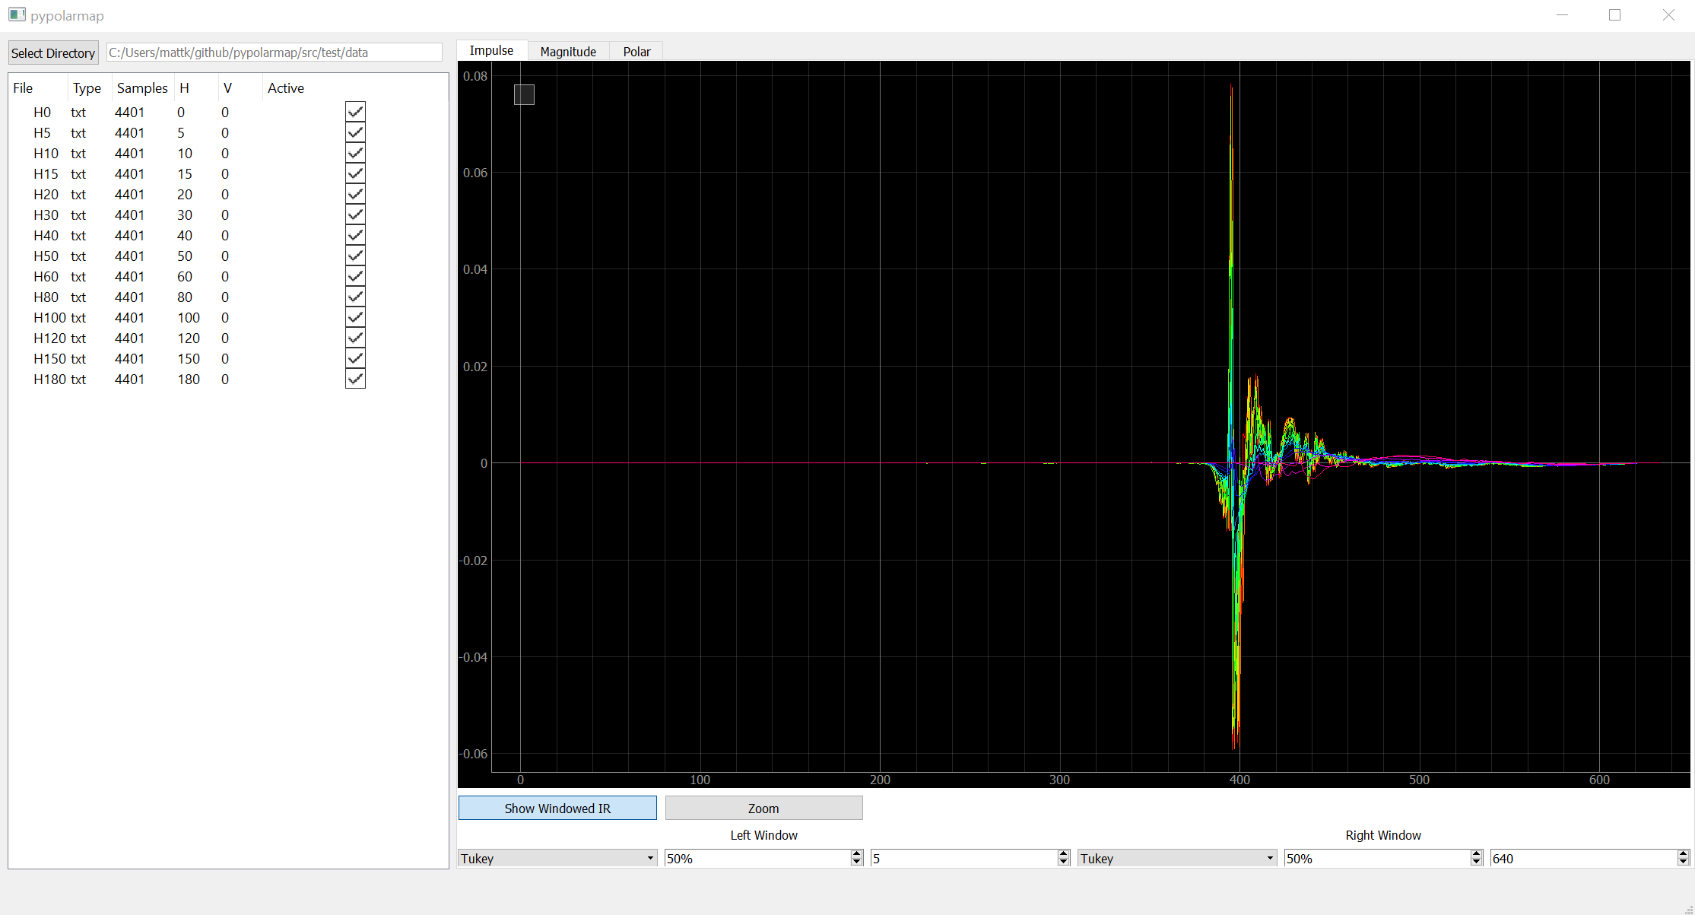The height and width of the screenshot is (915, 1695).
Task: Toggle the H60 Active checkbox
Action: pos(355,276)
